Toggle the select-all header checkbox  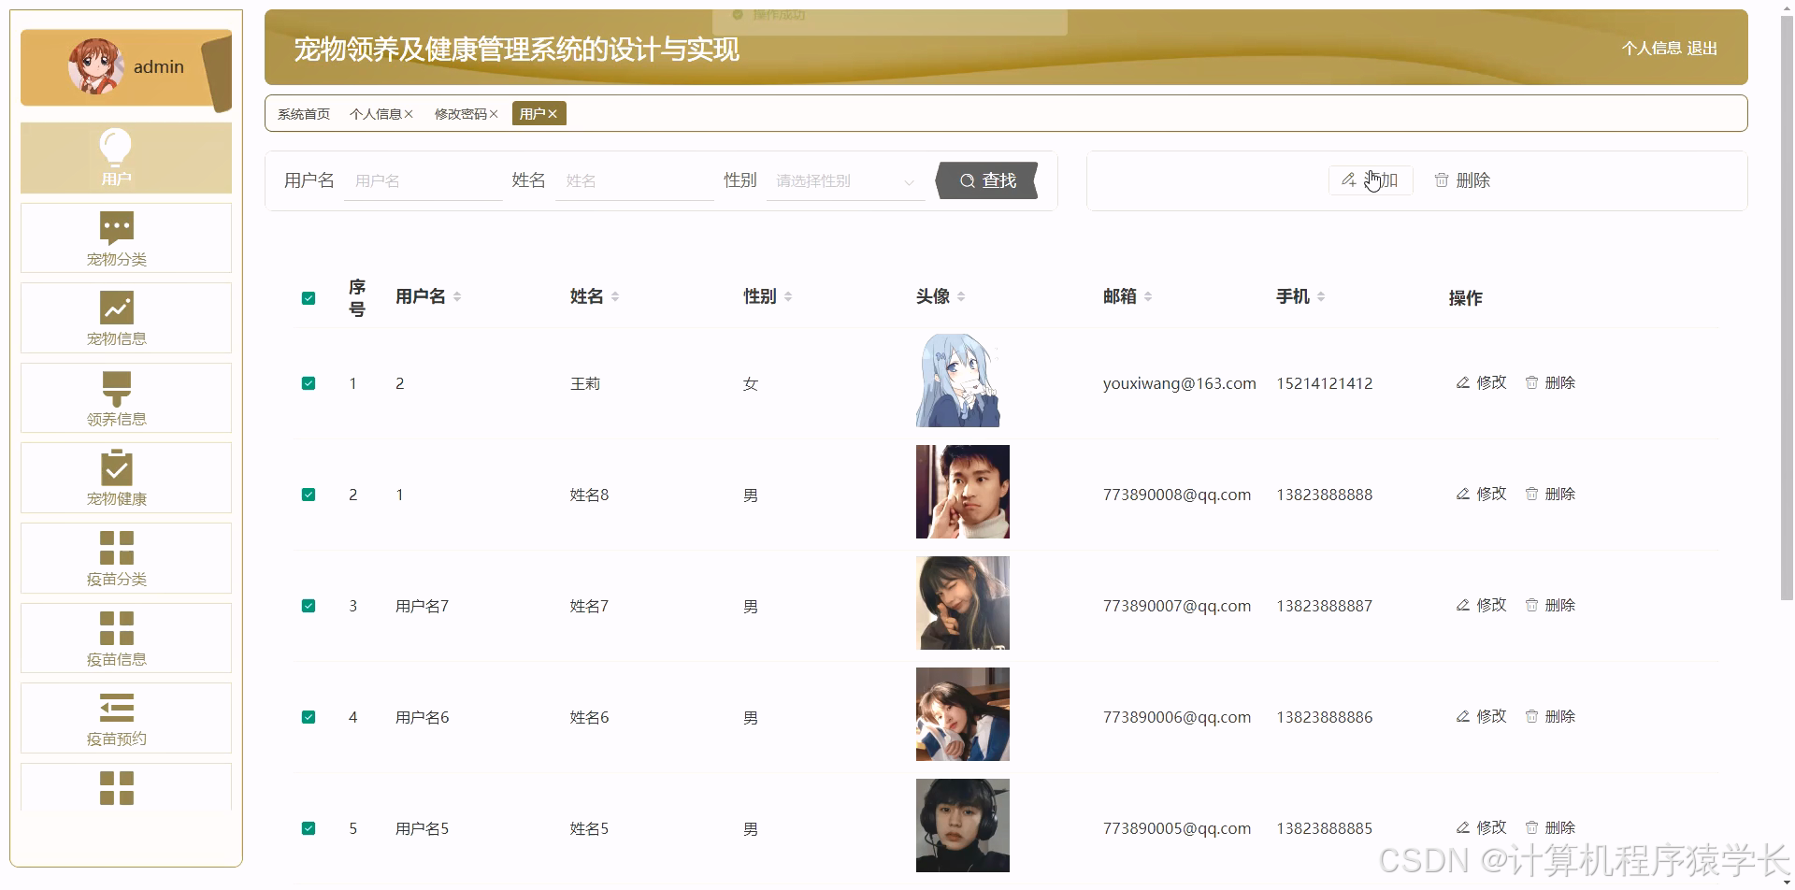309,298
